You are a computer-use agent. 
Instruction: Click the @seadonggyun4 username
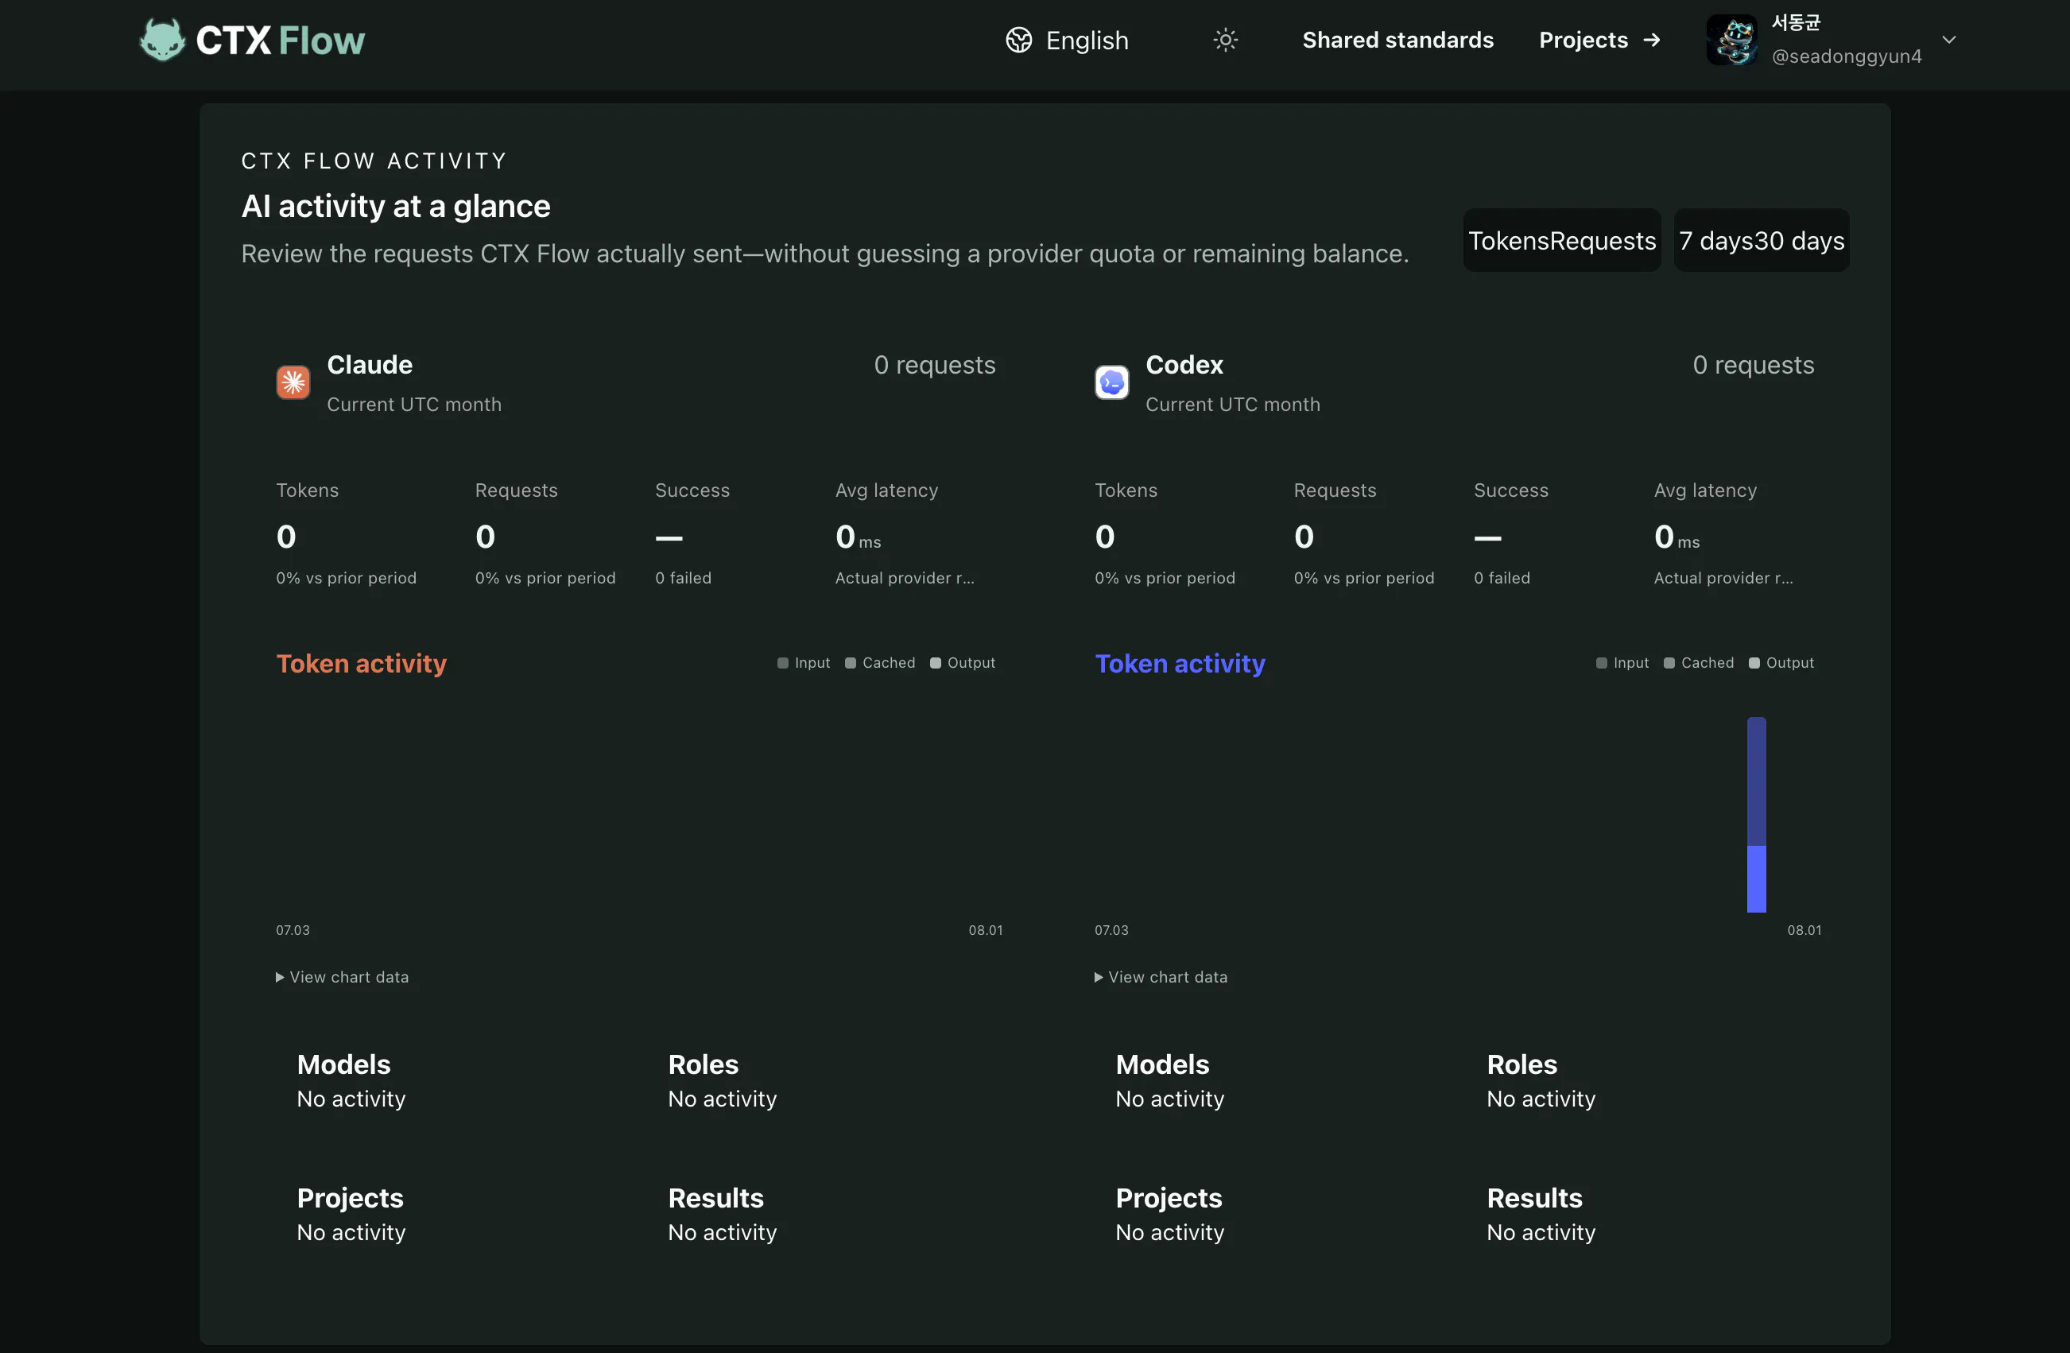click(x=1847, y=56)
